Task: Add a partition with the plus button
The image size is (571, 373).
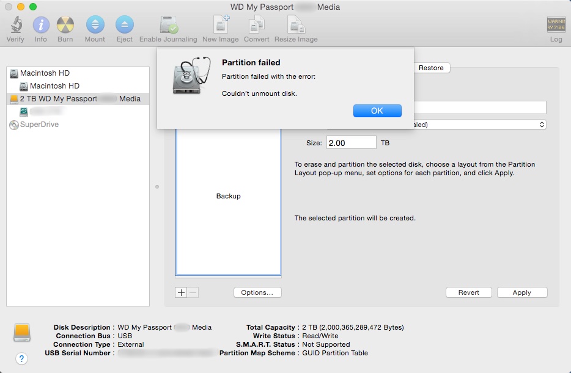Action: 181,292
